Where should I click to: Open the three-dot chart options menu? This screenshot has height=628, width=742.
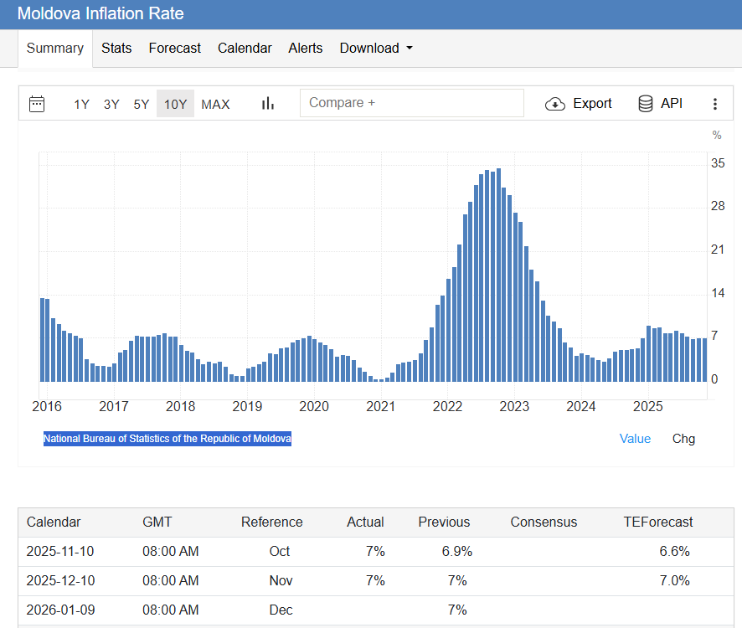(x=715, y=104)
